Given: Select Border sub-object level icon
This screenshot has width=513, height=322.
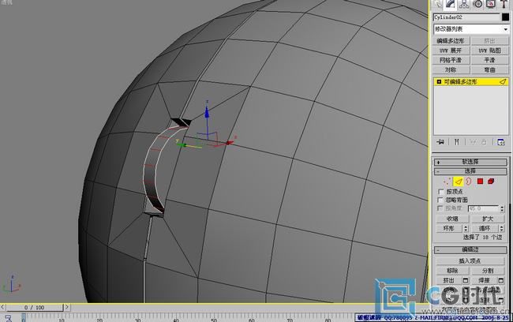Looking at the screenshot, I should [469, 182].
